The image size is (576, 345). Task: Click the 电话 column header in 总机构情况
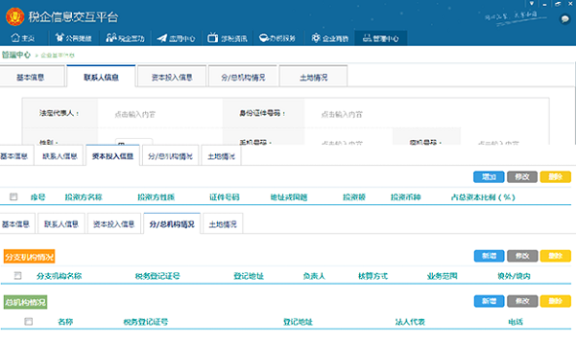516,322
